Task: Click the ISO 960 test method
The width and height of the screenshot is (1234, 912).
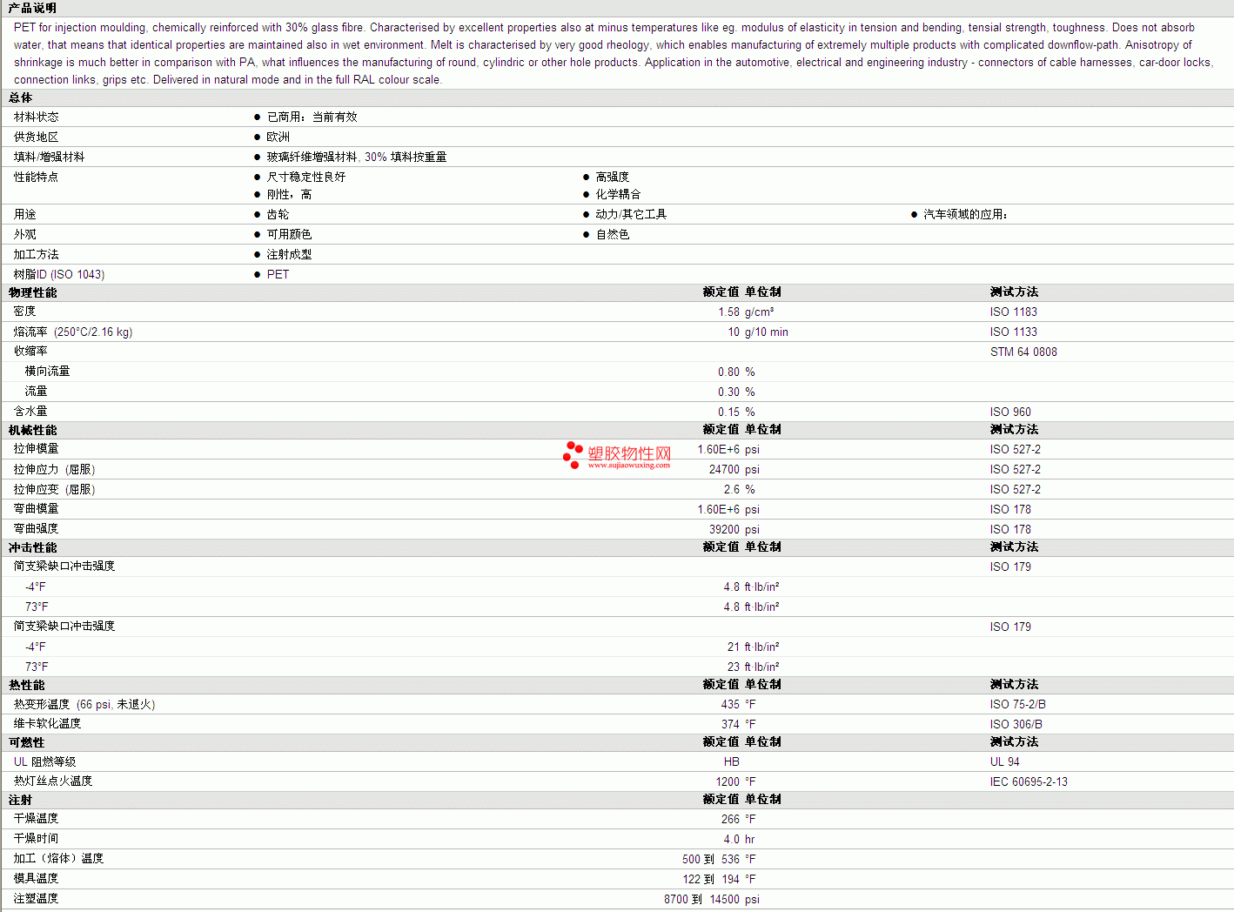Action: 1010,412
